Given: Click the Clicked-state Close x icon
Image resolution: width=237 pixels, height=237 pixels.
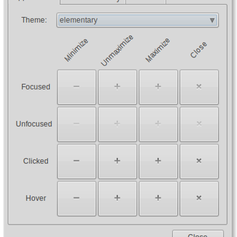Looking at the screenshot, I should coord(199,161).
